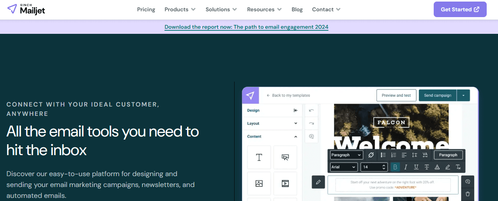Collapse the Content section
Viewport: 498px width, 201px height.
click(x=272, y=136)
